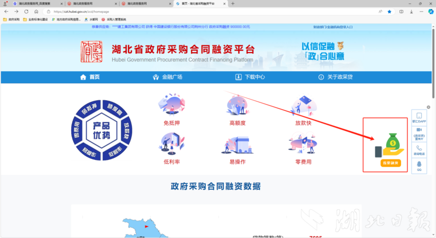
Task: Open 政府采购 bookmark folder
Action: pyautogui.click(x=11, y=19)
